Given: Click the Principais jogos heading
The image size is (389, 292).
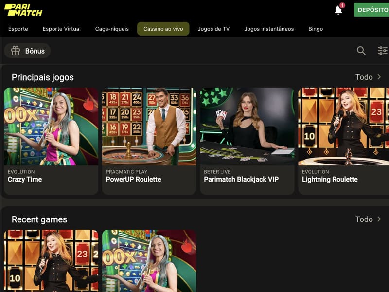Looking at the screenshot, I should [43, 77].
